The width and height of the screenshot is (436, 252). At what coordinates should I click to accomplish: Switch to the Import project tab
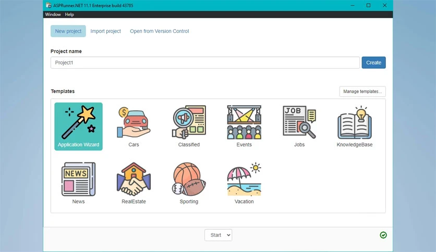(x=106, y=31)
